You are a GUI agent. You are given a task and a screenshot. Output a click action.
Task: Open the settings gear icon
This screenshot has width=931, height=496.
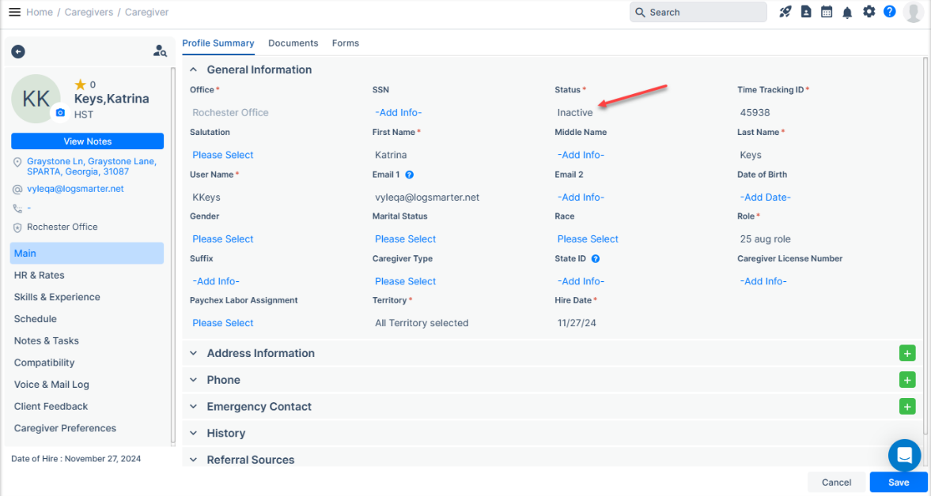click(869, 12)
